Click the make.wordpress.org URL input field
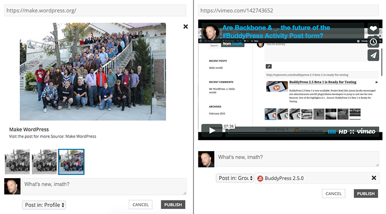The image size is (386, 214). click(95, 10)
